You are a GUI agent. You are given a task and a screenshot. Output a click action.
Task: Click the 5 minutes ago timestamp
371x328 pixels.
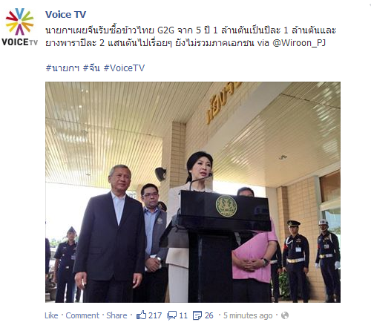tap(248, 315)
